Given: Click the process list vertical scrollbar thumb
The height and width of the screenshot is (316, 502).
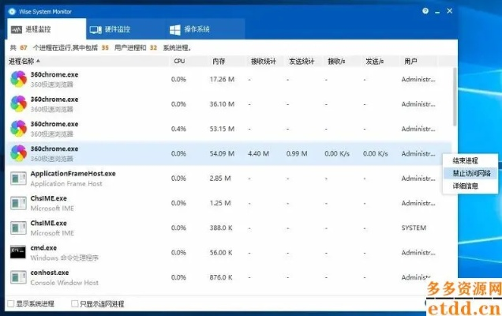Looking at the screenshot, I should (455, 96).
